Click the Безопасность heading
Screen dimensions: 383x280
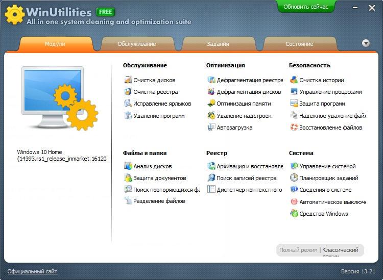pyautogui.click(x=309, y=65)
